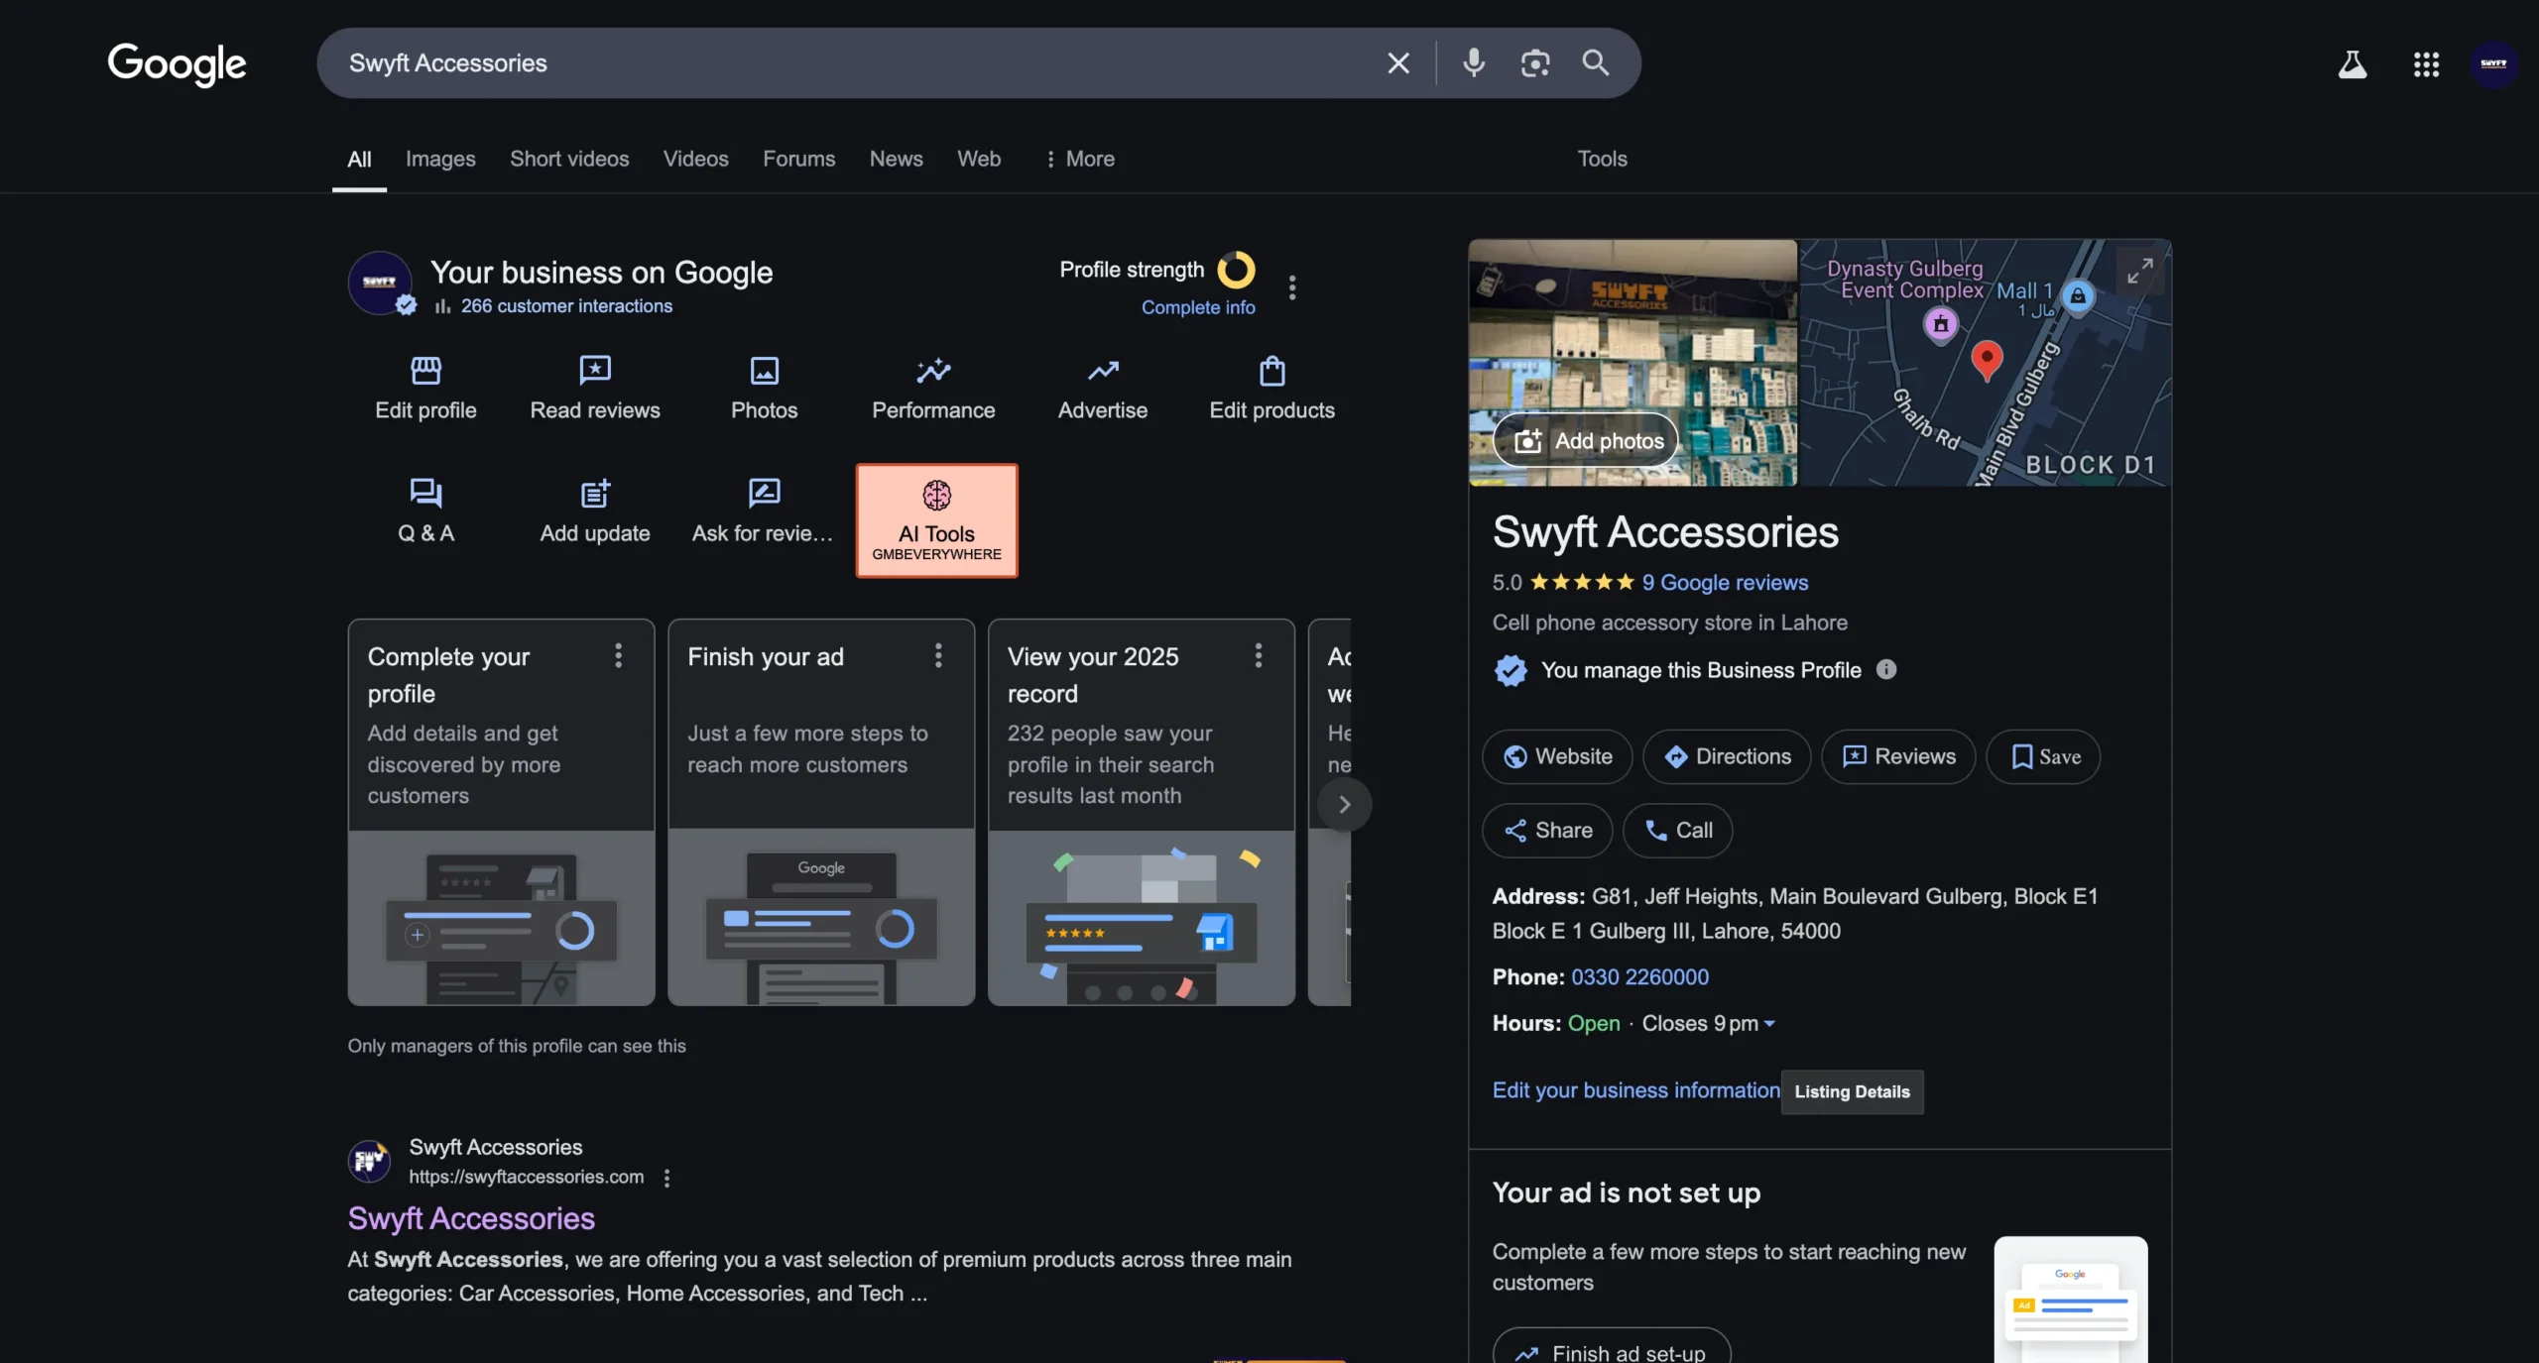Open the Google account avatar
The height and width of the screenshot is (1363, 2539).
[2493, 64]
